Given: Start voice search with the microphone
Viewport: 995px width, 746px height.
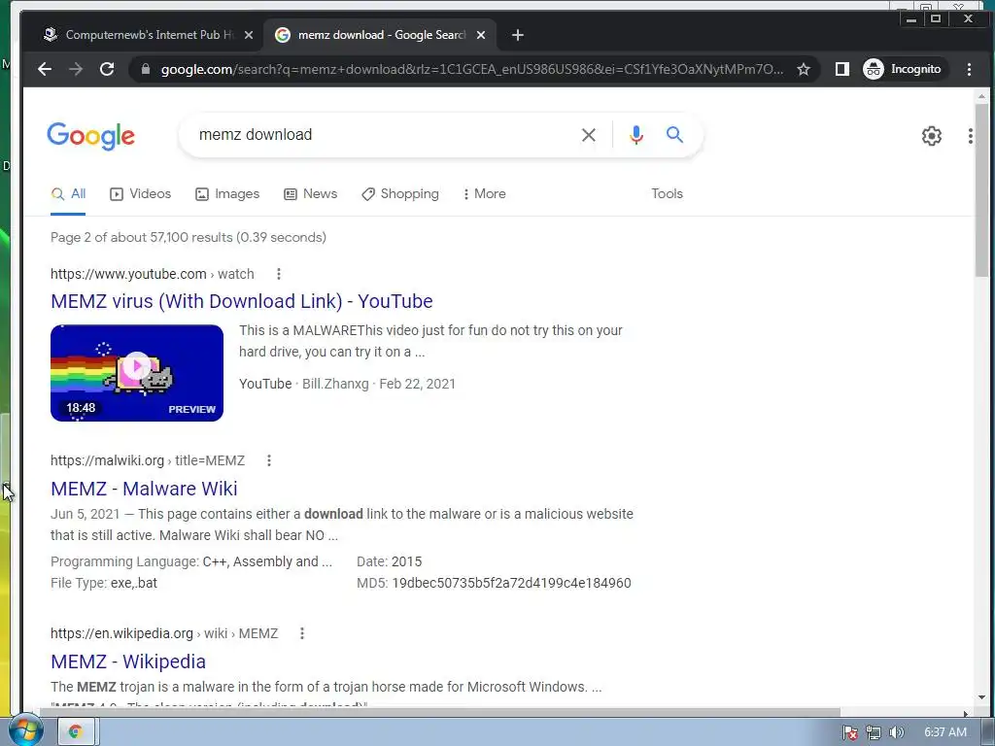Looking at the screenshot, I should 635,134.
